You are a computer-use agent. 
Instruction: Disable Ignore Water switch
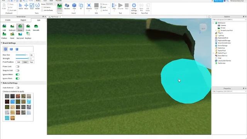[x=17, y=75]
